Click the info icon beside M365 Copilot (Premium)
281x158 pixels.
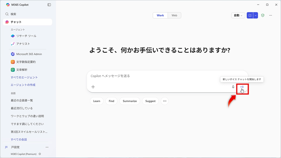pos(40,154)
